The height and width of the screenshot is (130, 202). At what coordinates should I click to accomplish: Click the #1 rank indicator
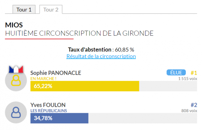click(194, 73)
